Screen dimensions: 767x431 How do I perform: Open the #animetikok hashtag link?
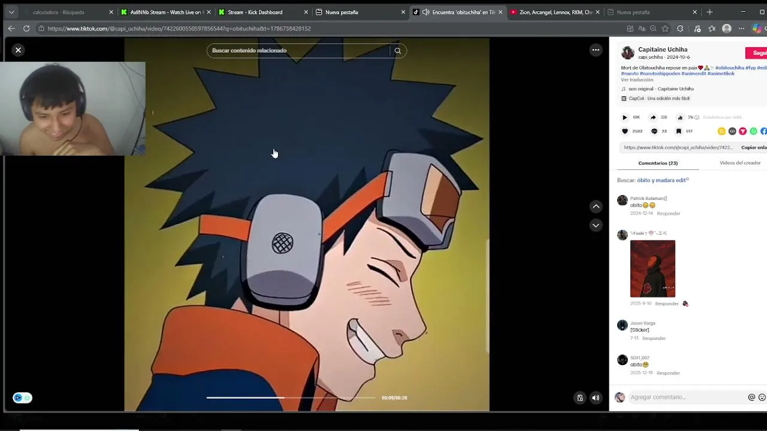[721, 74]
